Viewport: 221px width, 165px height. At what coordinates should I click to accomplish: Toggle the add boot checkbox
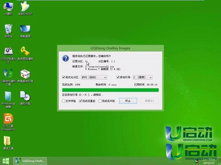point(118,77)
